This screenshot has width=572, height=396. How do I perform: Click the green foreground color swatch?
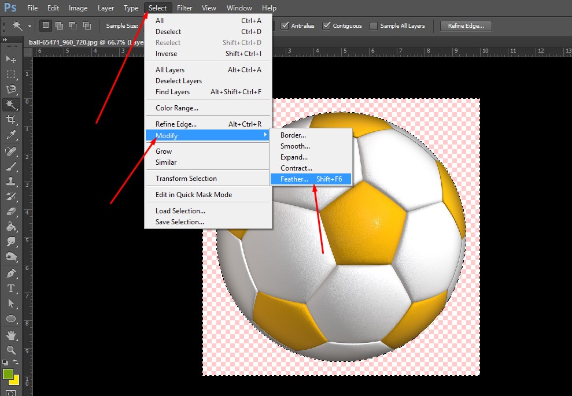[x=8, y=374]
